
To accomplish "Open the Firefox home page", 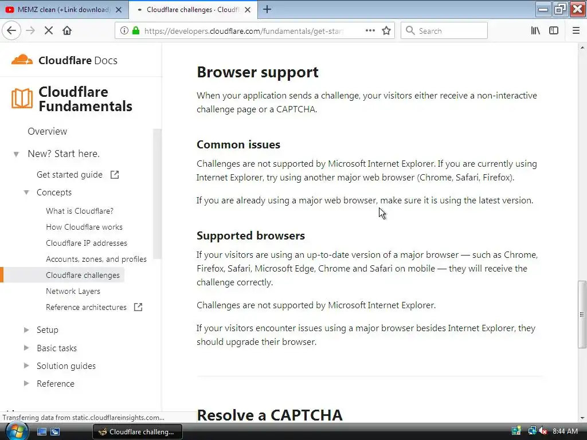I will [67, 31].
